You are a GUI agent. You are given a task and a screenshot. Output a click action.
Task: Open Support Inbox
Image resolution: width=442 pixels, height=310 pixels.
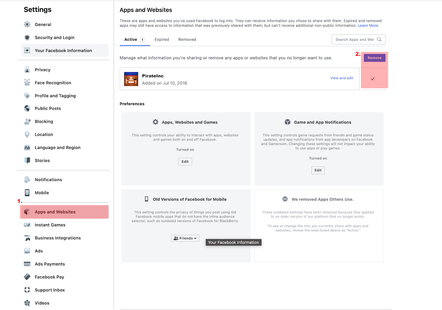coord(65,290)
